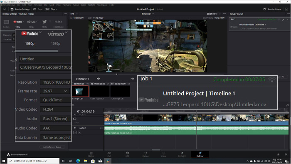291x164 pixels.
Task: Choose the YouTube render preset
Action: pyautogui.click(x=18, y=22)
